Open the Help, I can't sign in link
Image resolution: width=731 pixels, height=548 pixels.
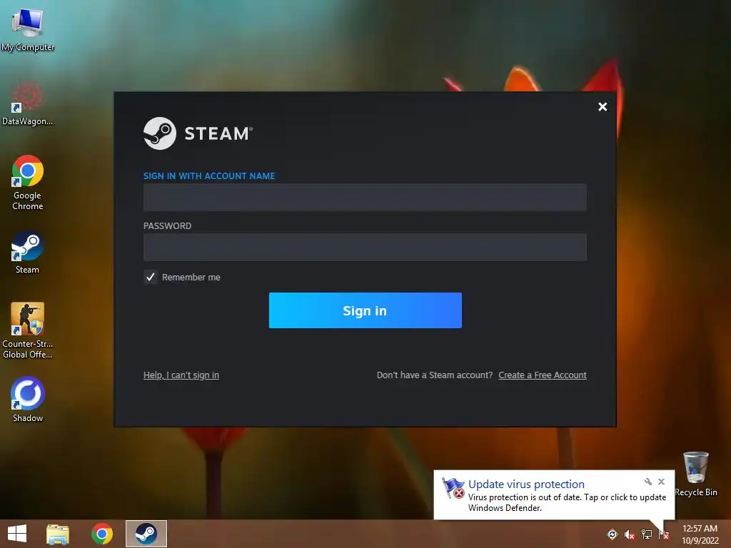pyautogui.click(x=181, y=375)
